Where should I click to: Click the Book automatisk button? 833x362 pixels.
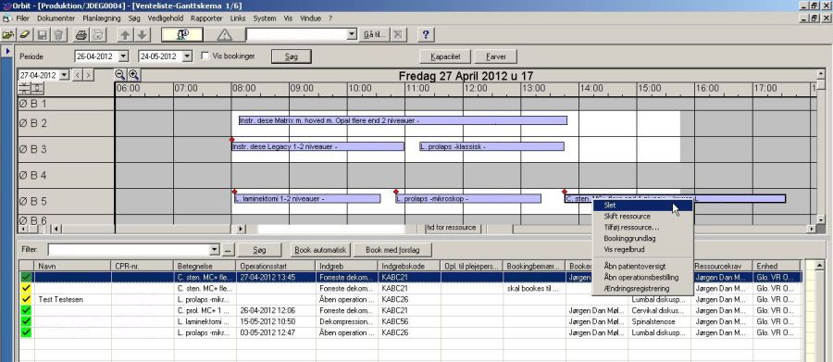[x=320, y=249]
